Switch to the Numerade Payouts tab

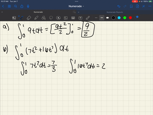115,12
